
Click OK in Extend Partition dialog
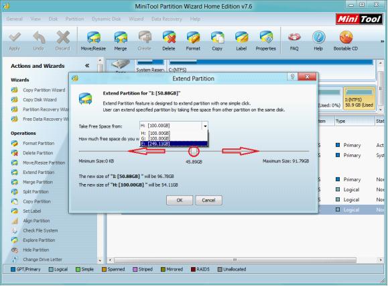coord(180,200)
